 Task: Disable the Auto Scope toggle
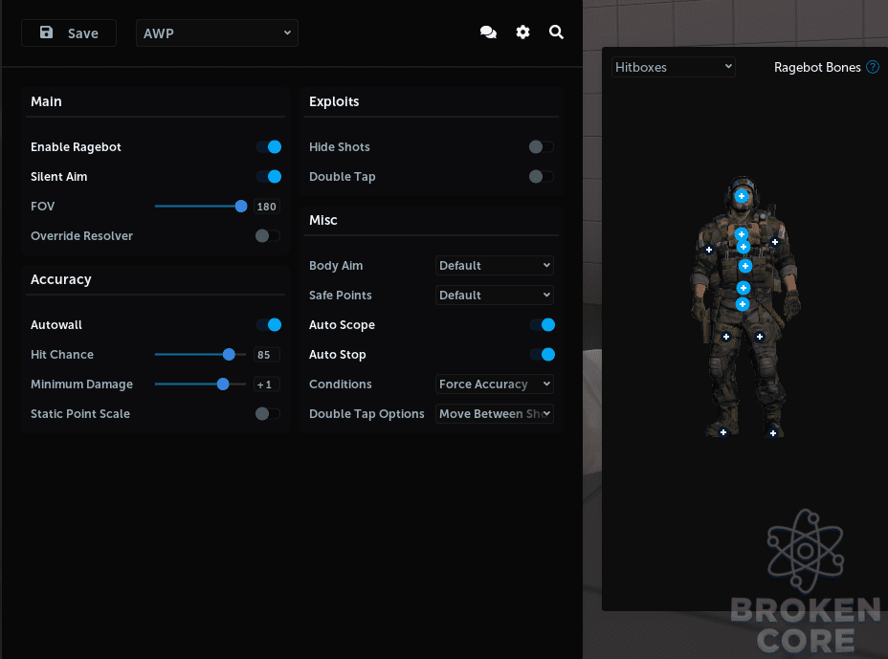[543, 325]
